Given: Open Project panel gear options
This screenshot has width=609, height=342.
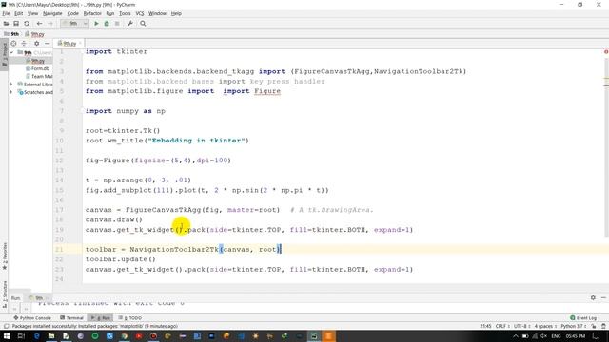Looking at the screenshot, I should point(36,44).
